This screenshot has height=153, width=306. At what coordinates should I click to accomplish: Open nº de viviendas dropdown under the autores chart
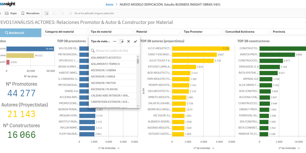204,148
